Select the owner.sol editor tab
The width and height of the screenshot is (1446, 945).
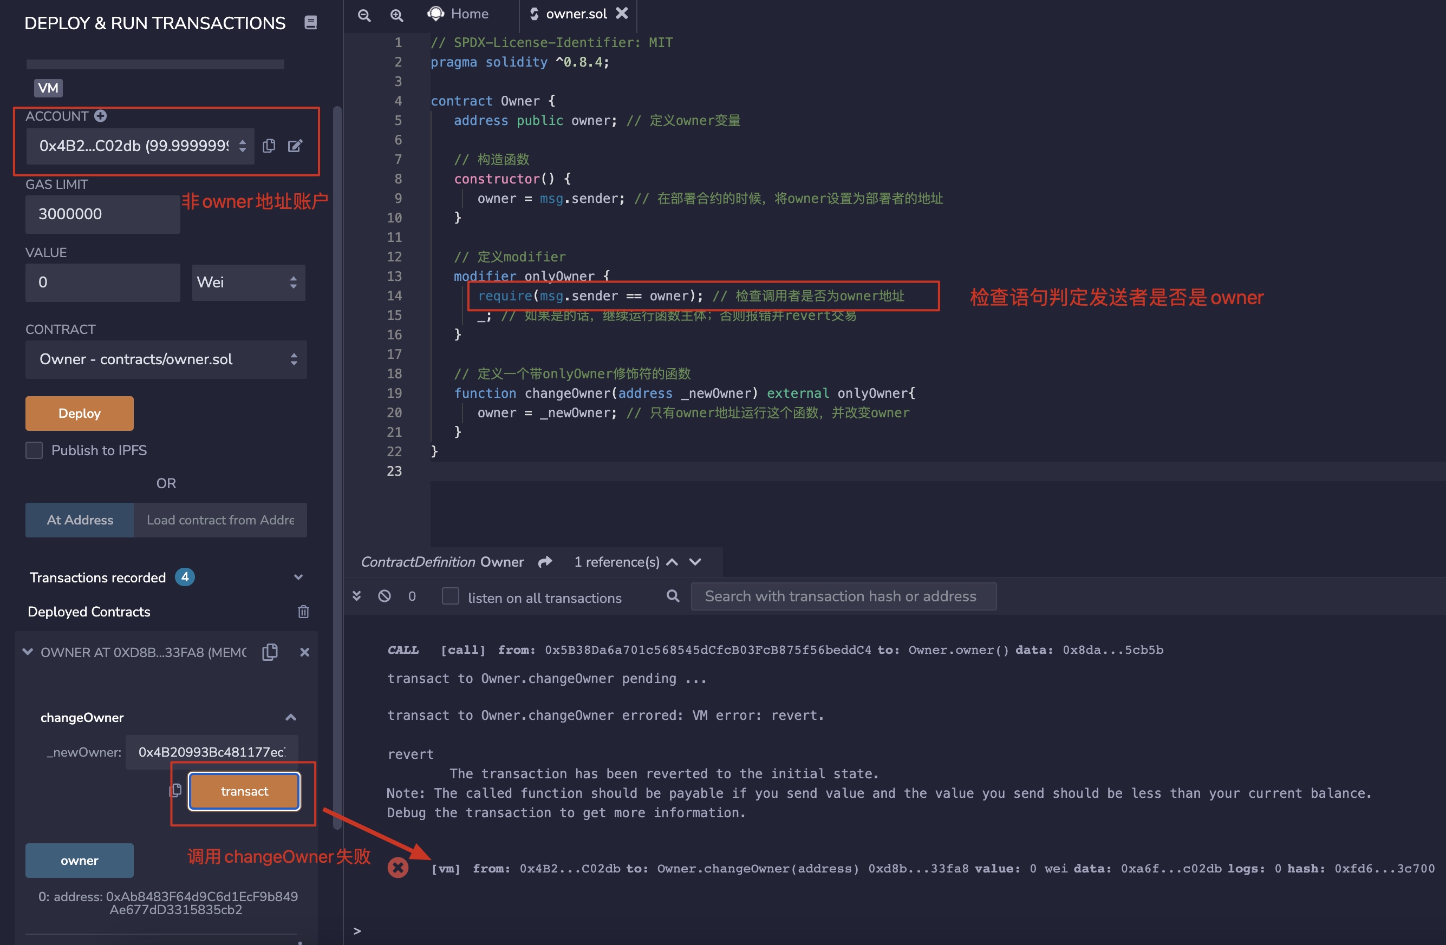[x=576, y=14]
